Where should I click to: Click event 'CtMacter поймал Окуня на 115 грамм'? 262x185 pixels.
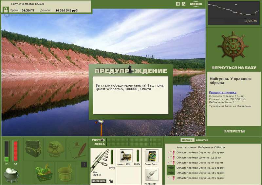point(200,173)
